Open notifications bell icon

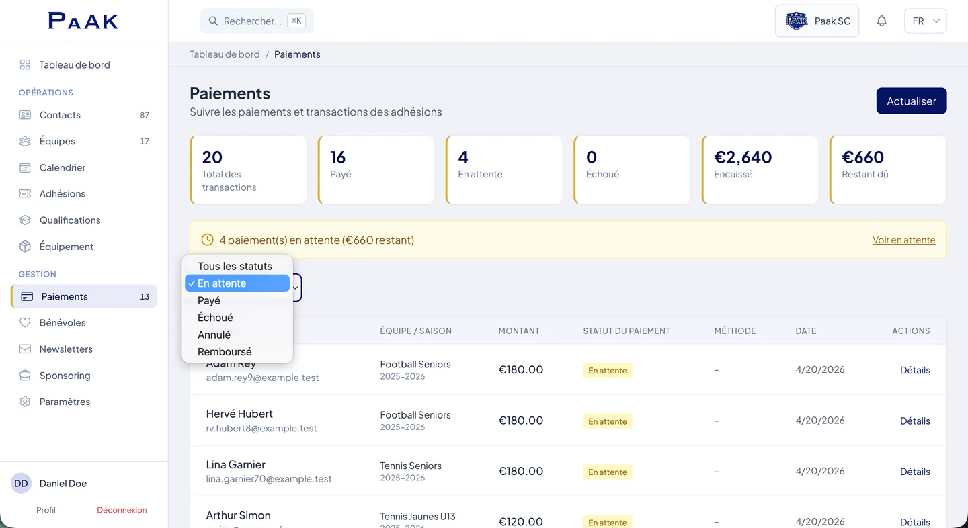(881, 21)
